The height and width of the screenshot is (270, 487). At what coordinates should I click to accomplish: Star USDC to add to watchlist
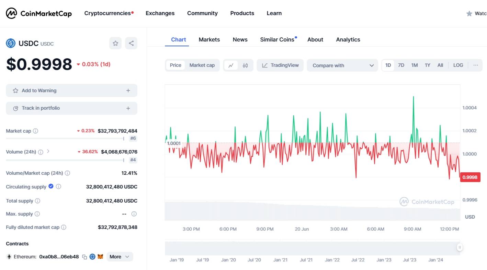[x=115, y=43]
